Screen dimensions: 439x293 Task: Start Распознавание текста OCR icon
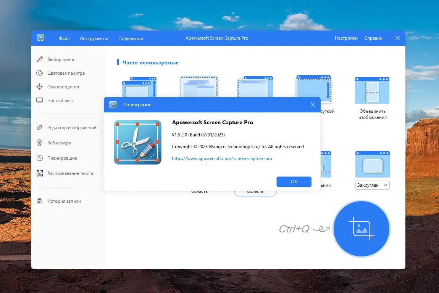39,173
